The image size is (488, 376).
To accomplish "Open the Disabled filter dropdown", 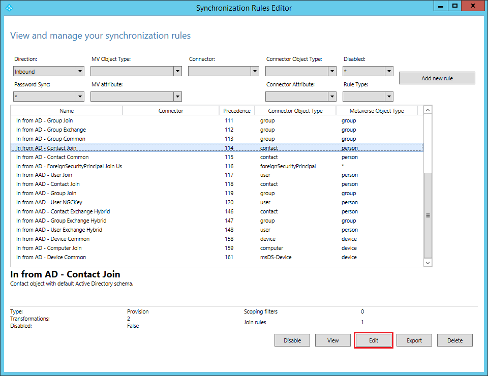I will [x=389, y=71].
